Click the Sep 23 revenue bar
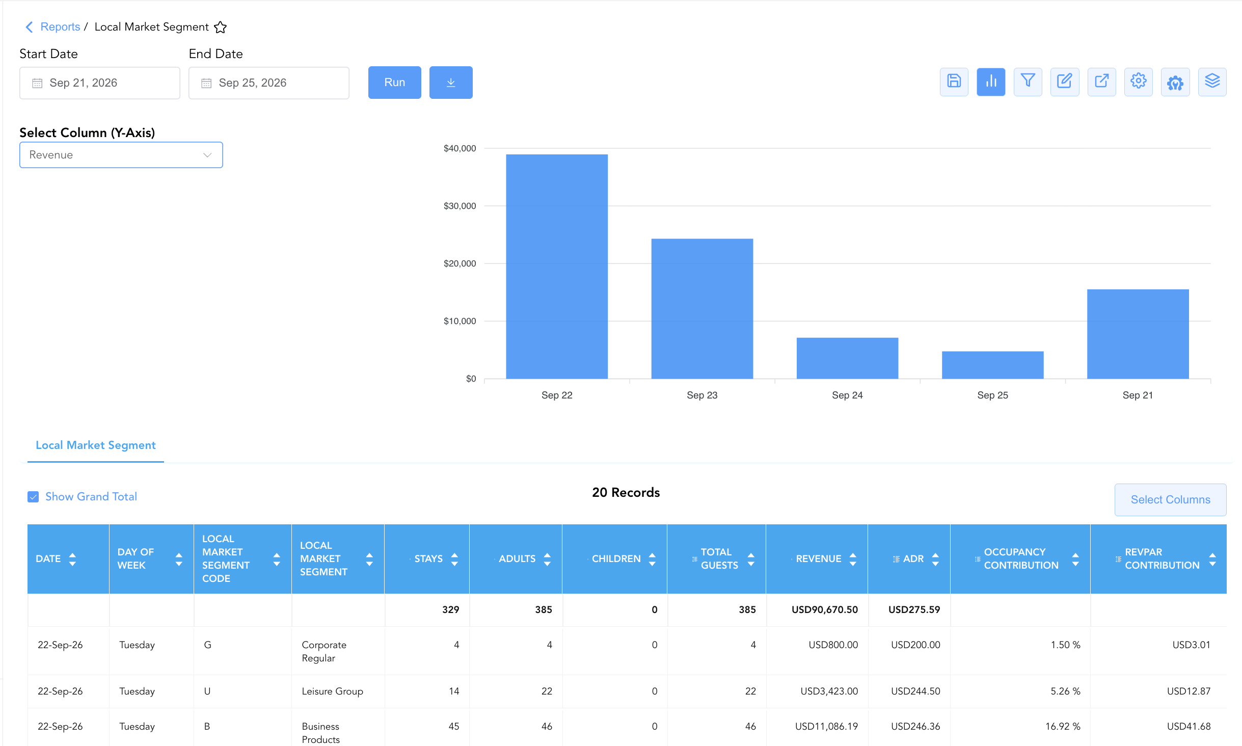1242x746 pixels. 702,309
